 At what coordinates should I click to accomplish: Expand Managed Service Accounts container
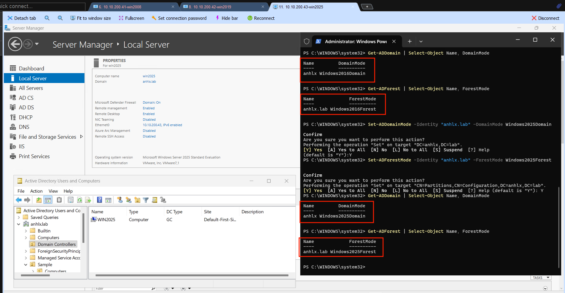point(26,258)
